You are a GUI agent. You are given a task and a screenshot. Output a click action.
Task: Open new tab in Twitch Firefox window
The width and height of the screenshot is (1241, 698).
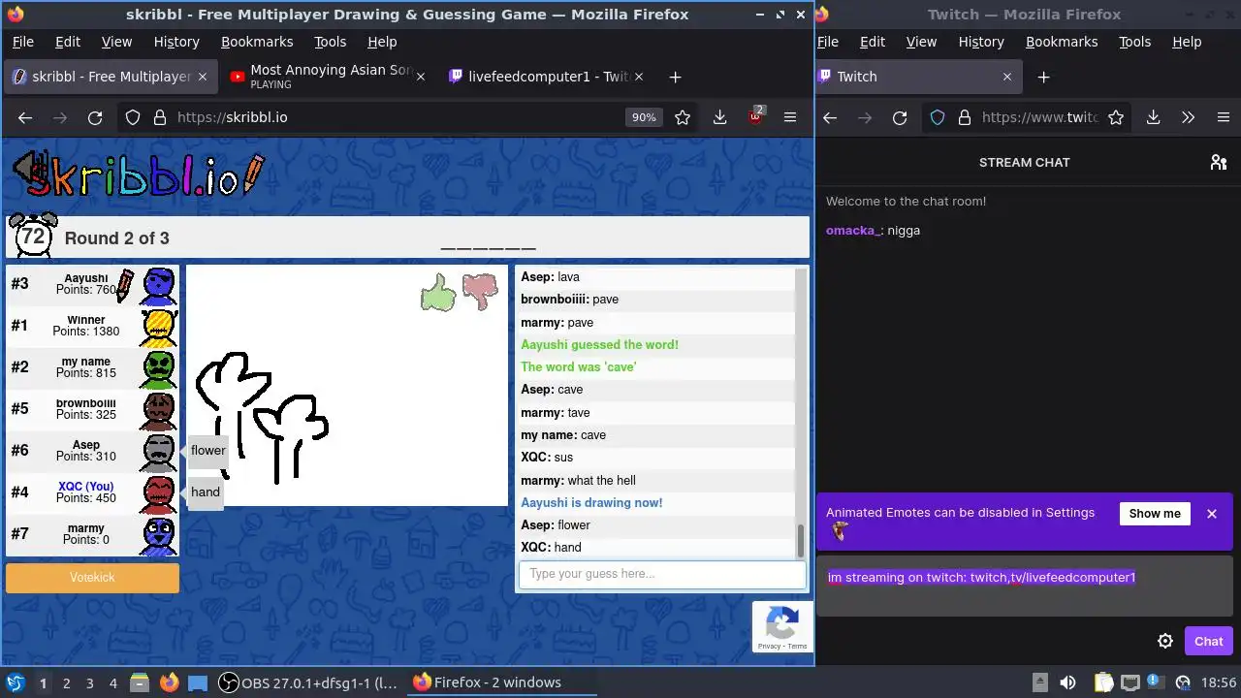(1043, 77)
